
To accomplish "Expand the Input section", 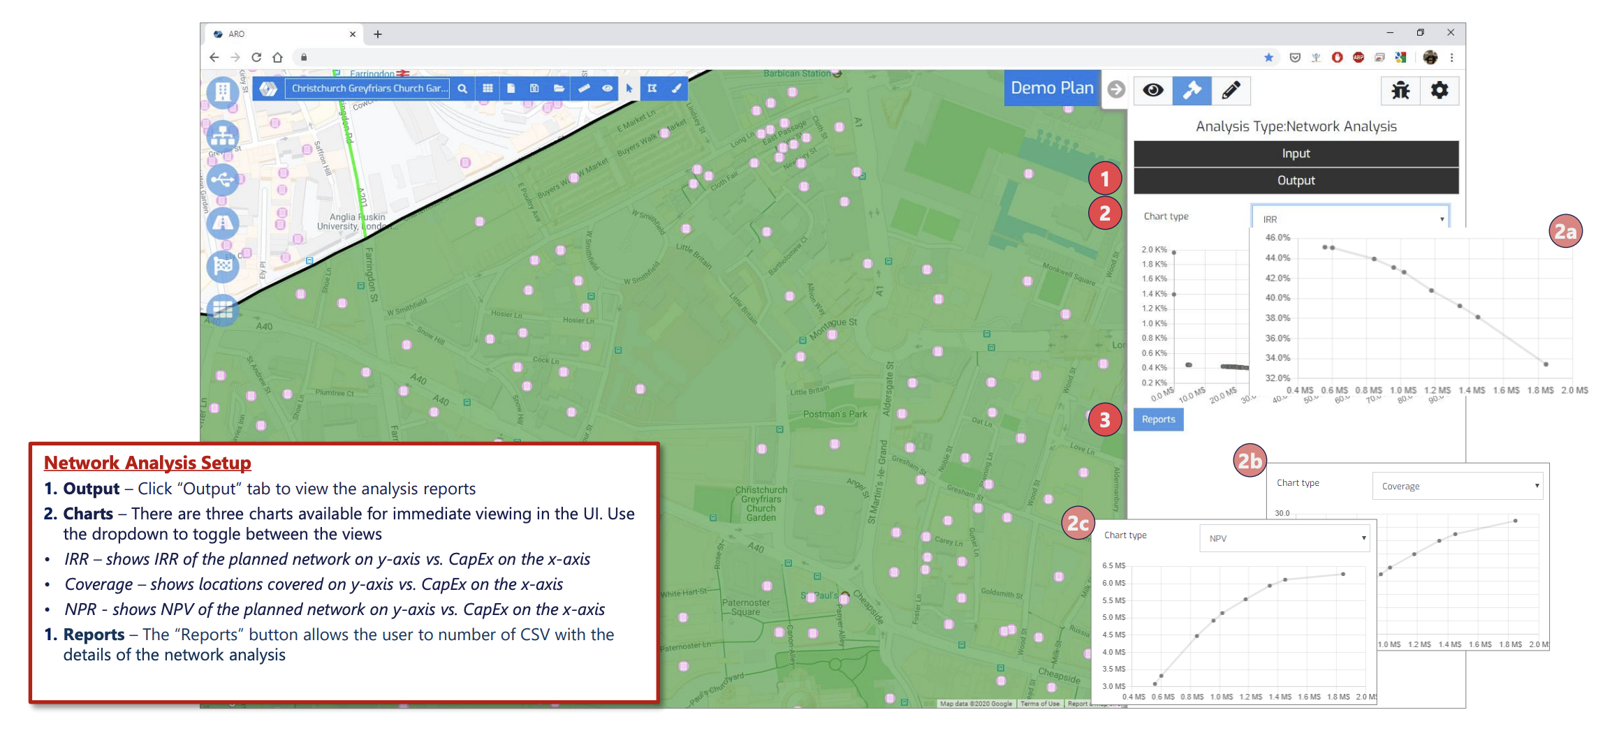I will [1296, 154].
